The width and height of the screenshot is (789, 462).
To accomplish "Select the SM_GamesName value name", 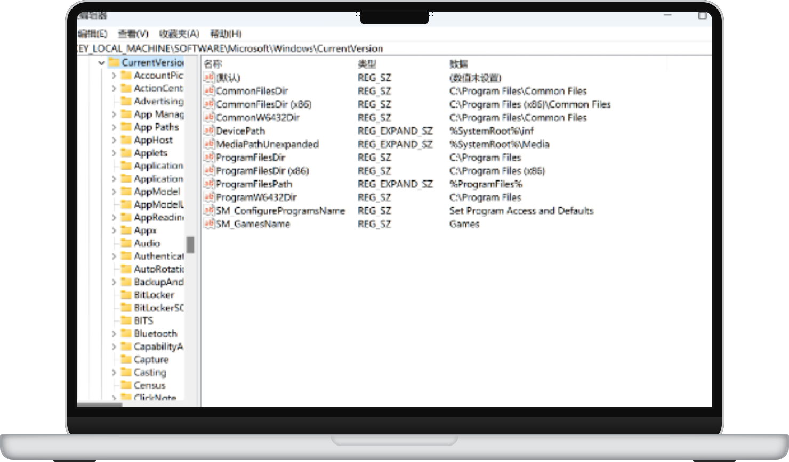I will pos(253,224).
